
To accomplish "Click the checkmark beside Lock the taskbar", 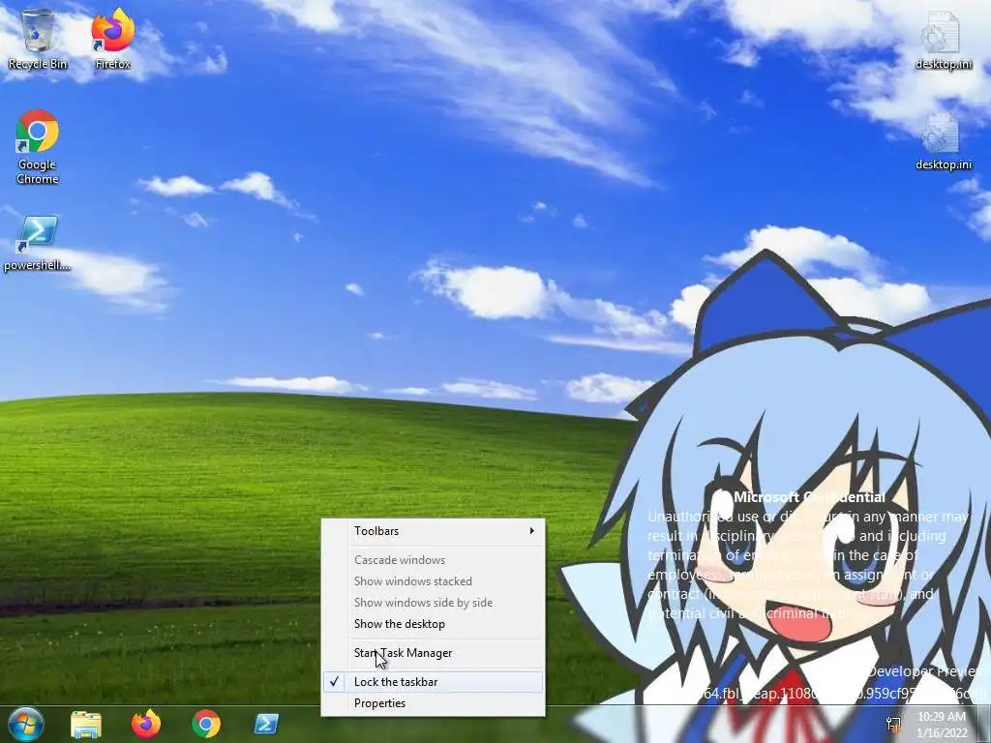I will coord(334,681).
